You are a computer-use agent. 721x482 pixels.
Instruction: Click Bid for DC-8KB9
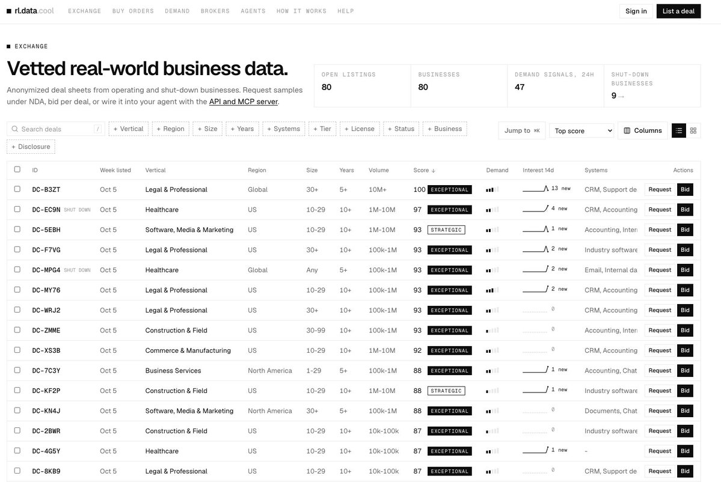click(685, 471)
